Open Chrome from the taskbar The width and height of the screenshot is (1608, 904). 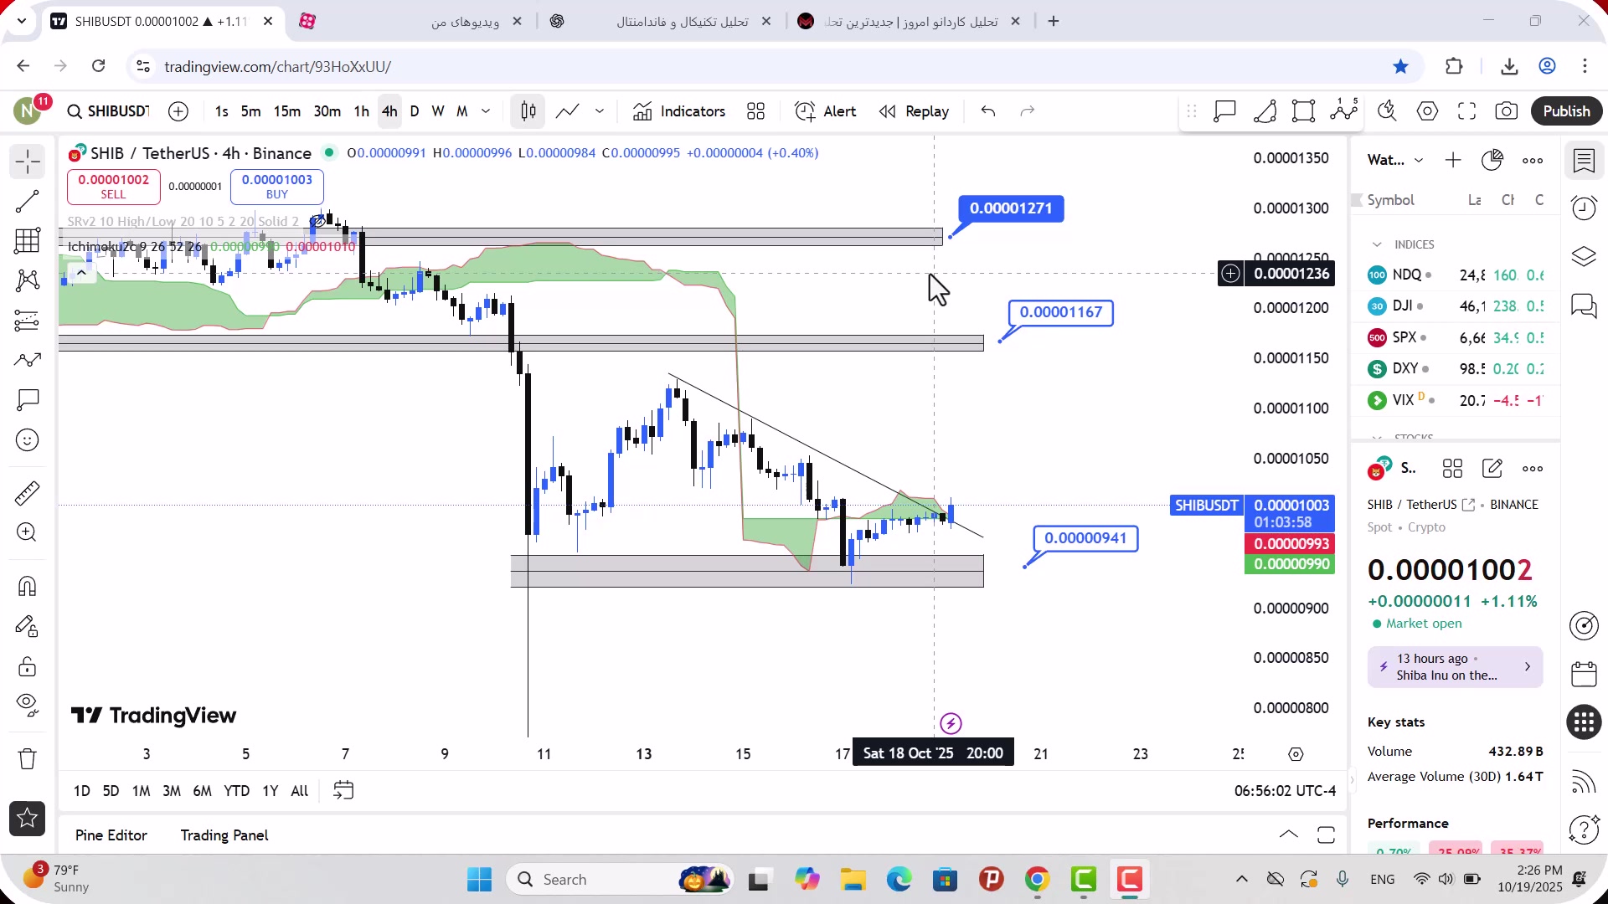coord(1037,880)
